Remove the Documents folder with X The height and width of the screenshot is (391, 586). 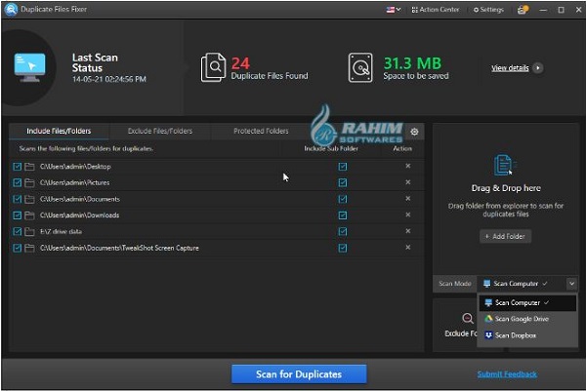(407, 199)
